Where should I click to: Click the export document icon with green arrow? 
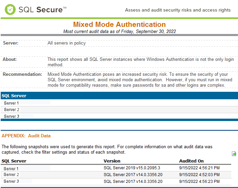click(234, 154)
